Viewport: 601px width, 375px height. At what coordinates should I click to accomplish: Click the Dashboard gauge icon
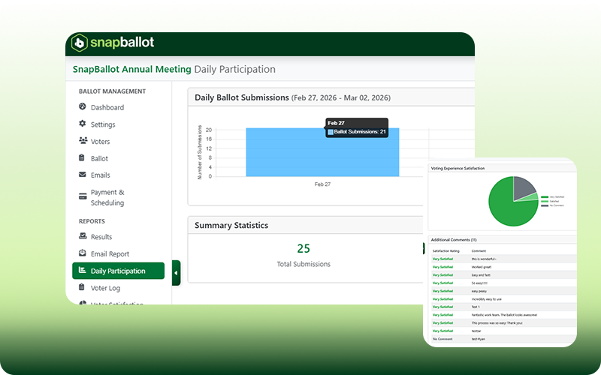click(x=83, y=106)
